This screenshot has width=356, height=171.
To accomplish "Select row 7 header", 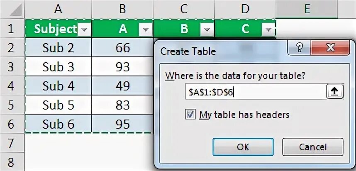I will pyautogui.click(x=12, y=143).
